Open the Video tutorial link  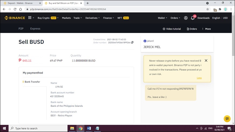pyautogui.click(x=172, y=29)
